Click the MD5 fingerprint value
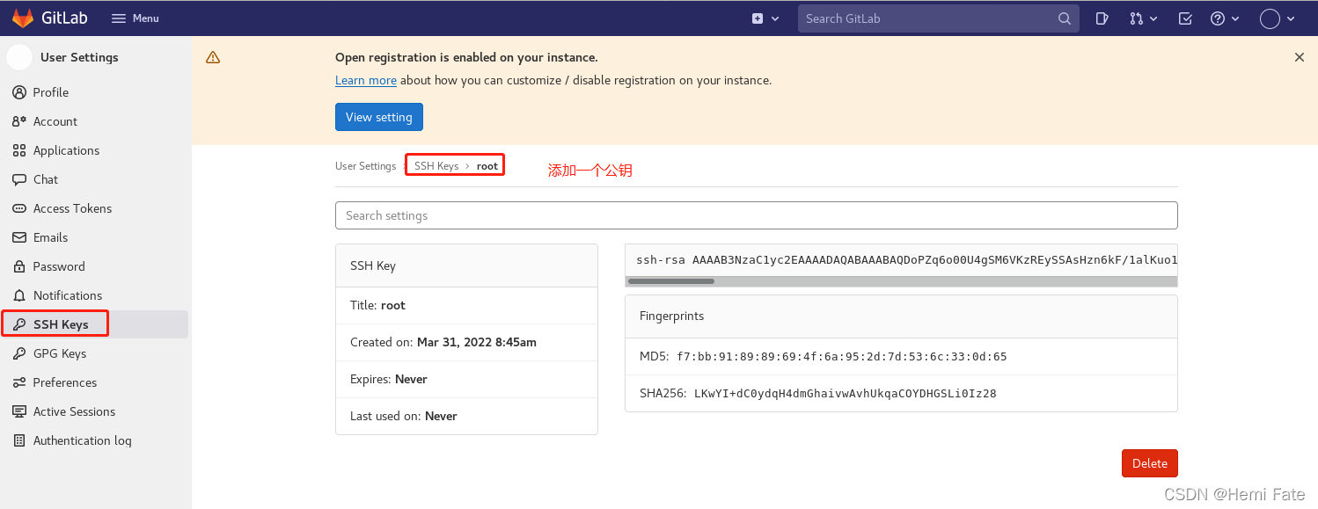1318x509 pixels. click(841, 357)
